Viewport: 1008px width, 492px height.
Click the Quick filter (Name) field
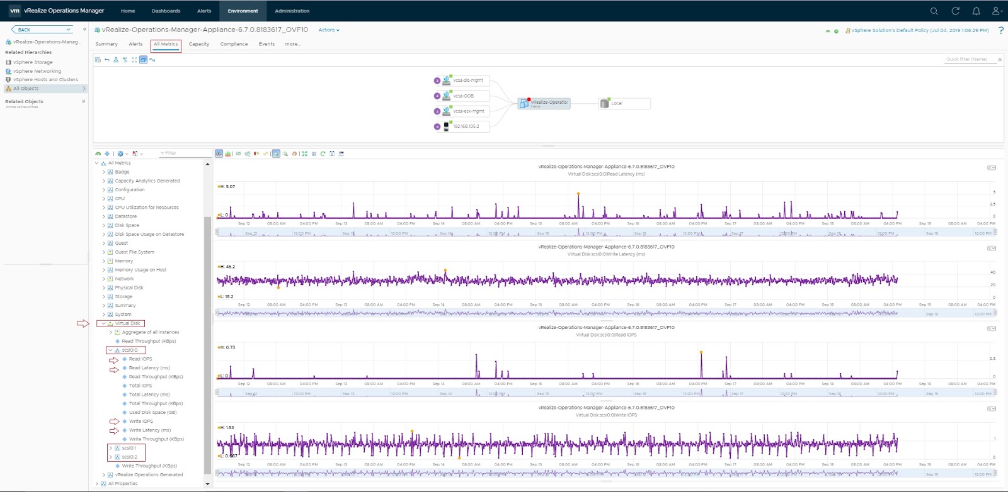[x=970, y=59]
